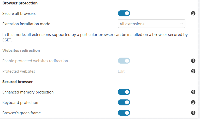Show info for Browser's green frame
The height and width of the screenshot is (119, 200).
(193, 113)
